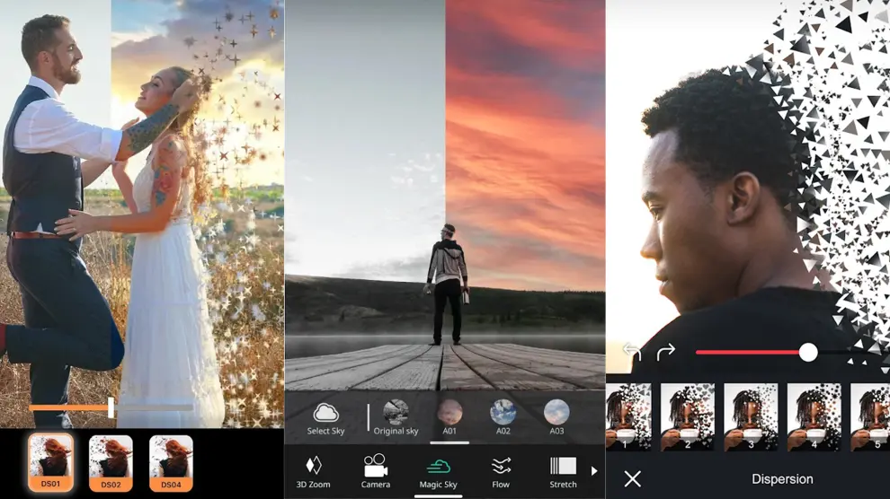Choose the Flow effect tool

click(501, 471)
